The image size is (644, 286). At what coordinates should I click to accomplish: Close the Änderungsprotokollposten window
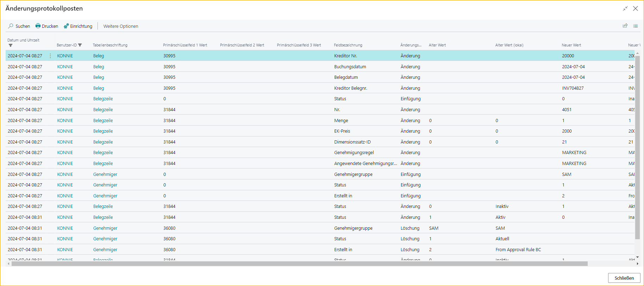pyautogui.click(x=636, y=8)
